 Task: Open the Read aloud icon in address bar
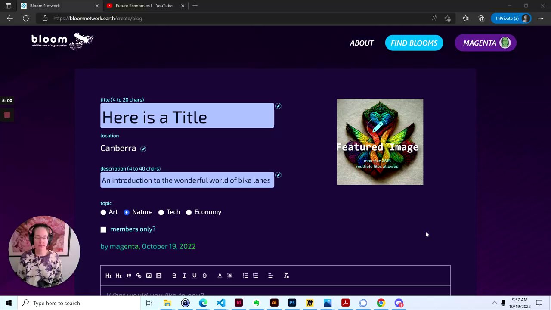[x=434, y=18]
